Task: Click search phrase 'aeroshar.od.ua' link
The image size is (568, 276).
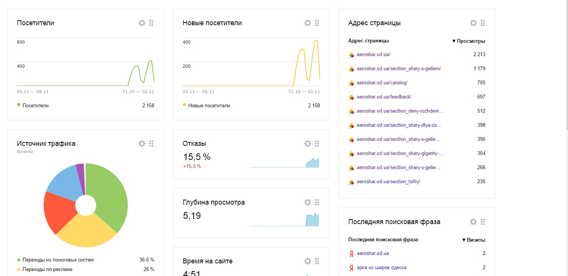Action: click(372, 253)
